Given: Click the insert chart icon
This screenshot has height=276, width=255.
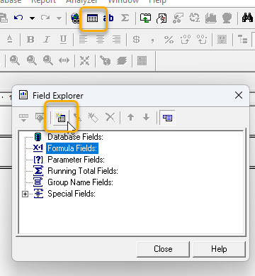Looking at the screenshot, I should pyautogui.click(x=210, y=18).
